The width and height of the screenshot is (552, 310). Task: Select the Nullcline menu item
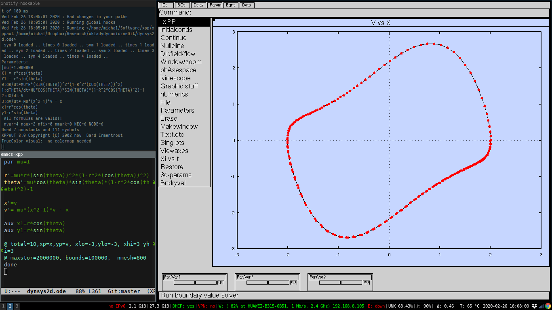[x=184, y=46]
